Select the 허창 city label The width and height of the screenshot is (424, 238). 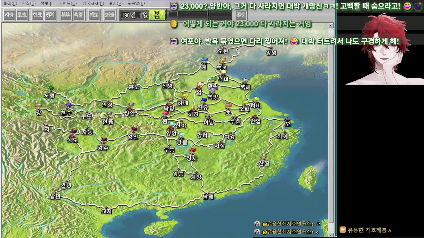tap(193, 114)
